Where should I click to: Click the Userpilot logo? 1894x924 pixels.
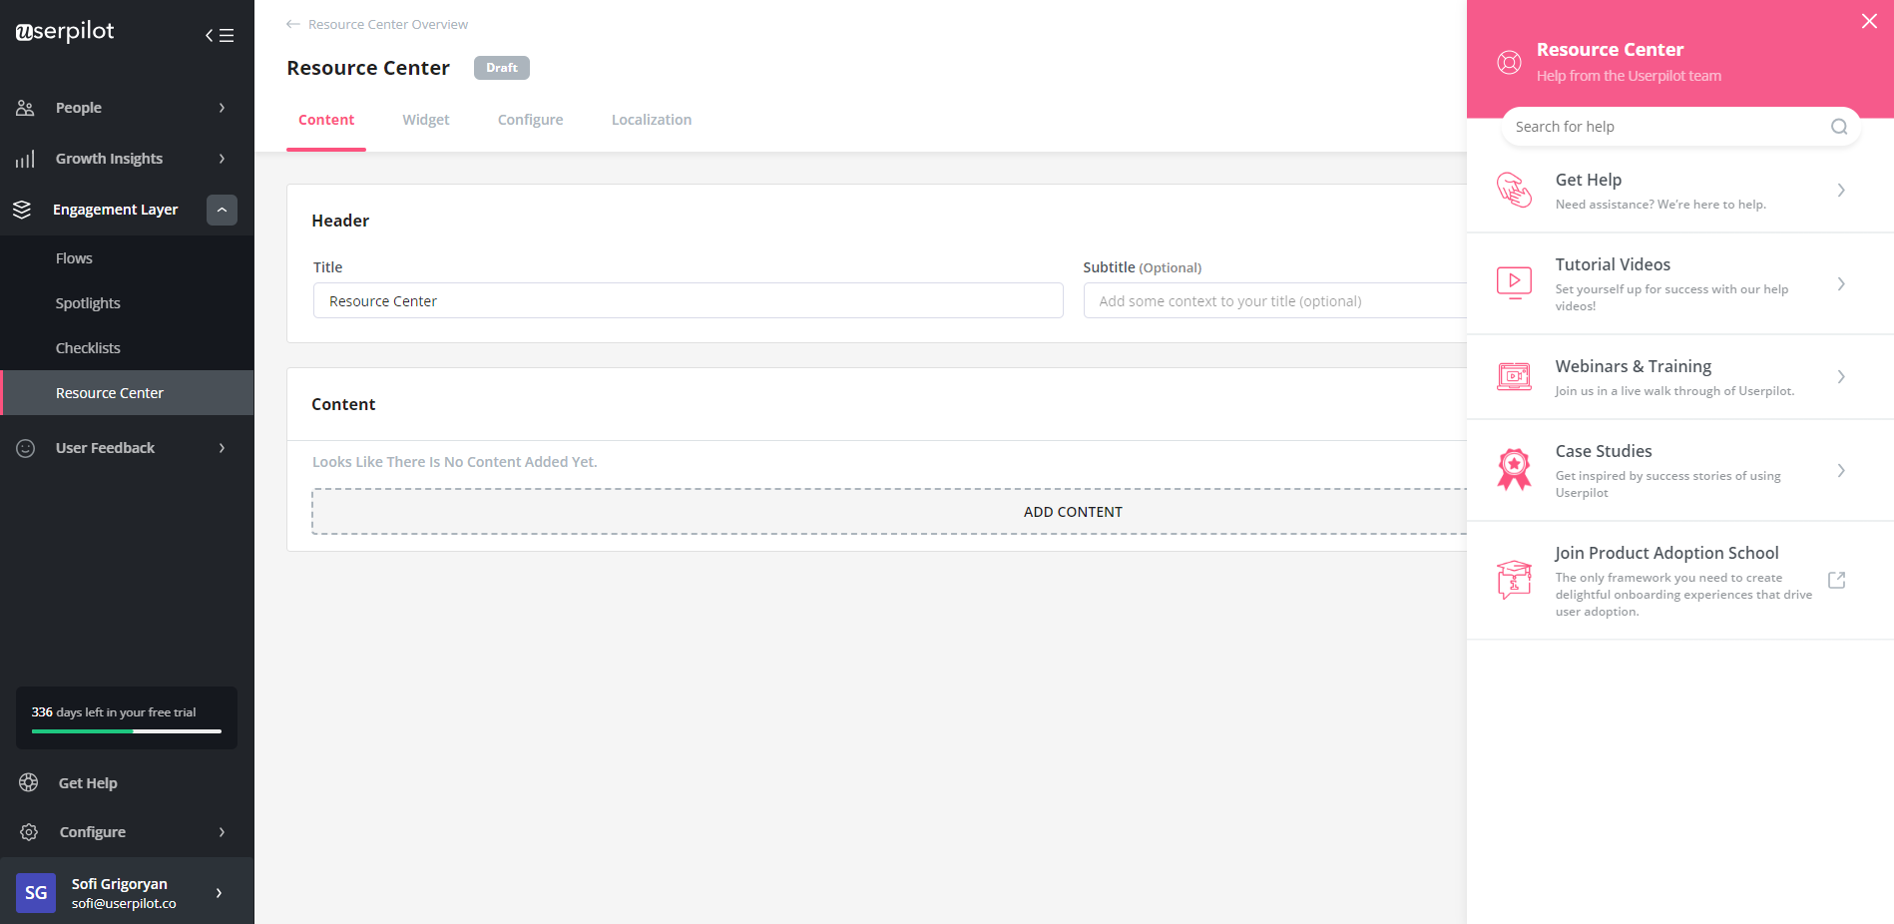[62, 31]
